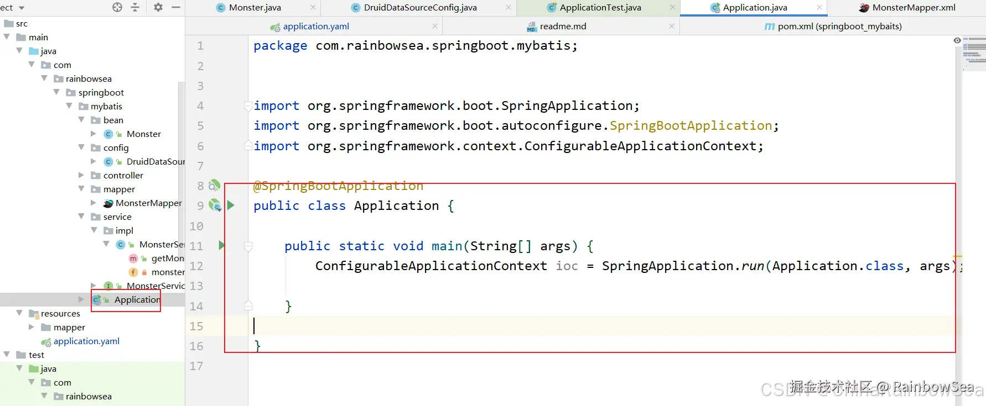Screen dimensions: 986x406
Task: Click SpringBootApplication in import line 5
Action: pos(691,125)
